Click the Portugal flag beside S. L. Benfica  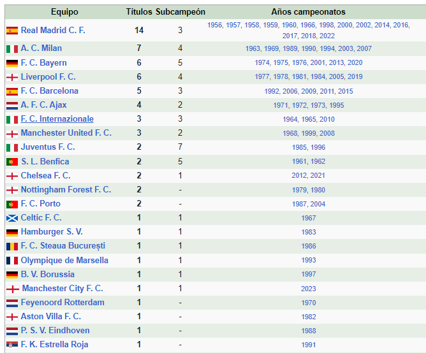coord(12,162)
